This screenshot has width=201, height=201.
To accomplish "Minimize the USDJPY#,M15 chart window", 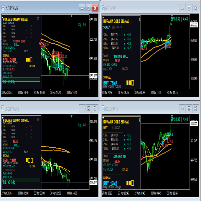I will pos(82,109).
